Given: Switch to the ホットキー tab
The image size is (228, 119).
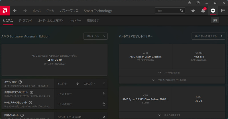Looking at the screenshot, I should pyautogui.click(x=75, y=21).
